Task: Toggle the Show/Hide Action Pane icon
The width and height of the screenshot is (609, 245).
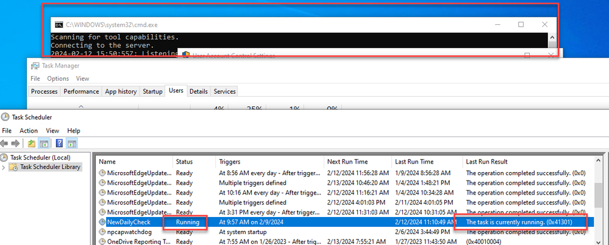Action: click(x=72, y=143)
